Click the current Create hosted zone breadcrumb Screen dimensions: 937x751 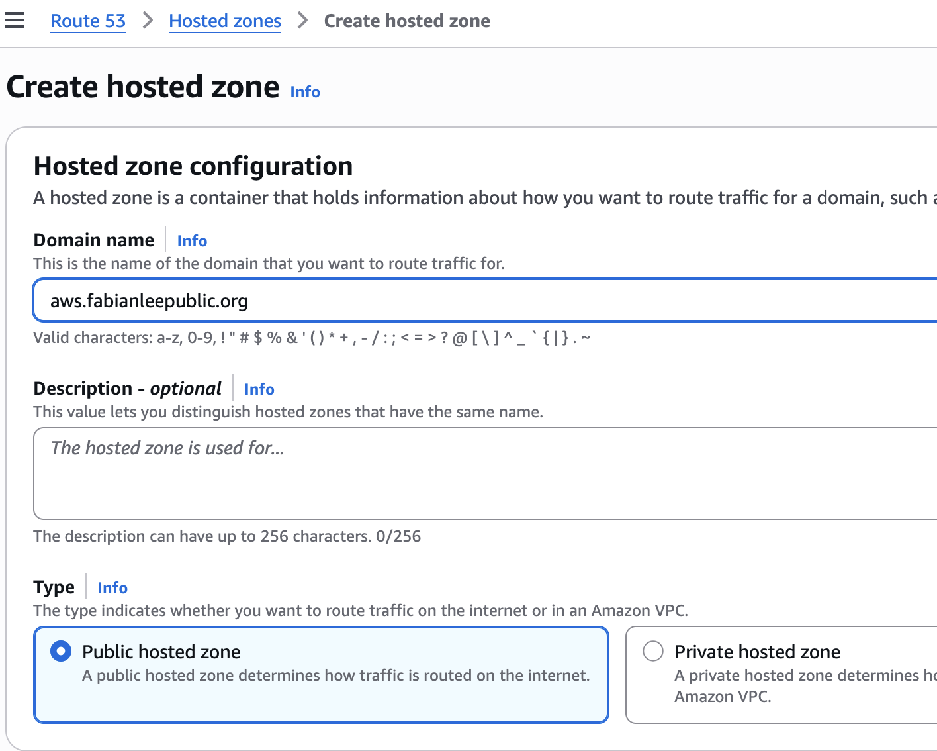pyautogui.click(x=407, y=21)
